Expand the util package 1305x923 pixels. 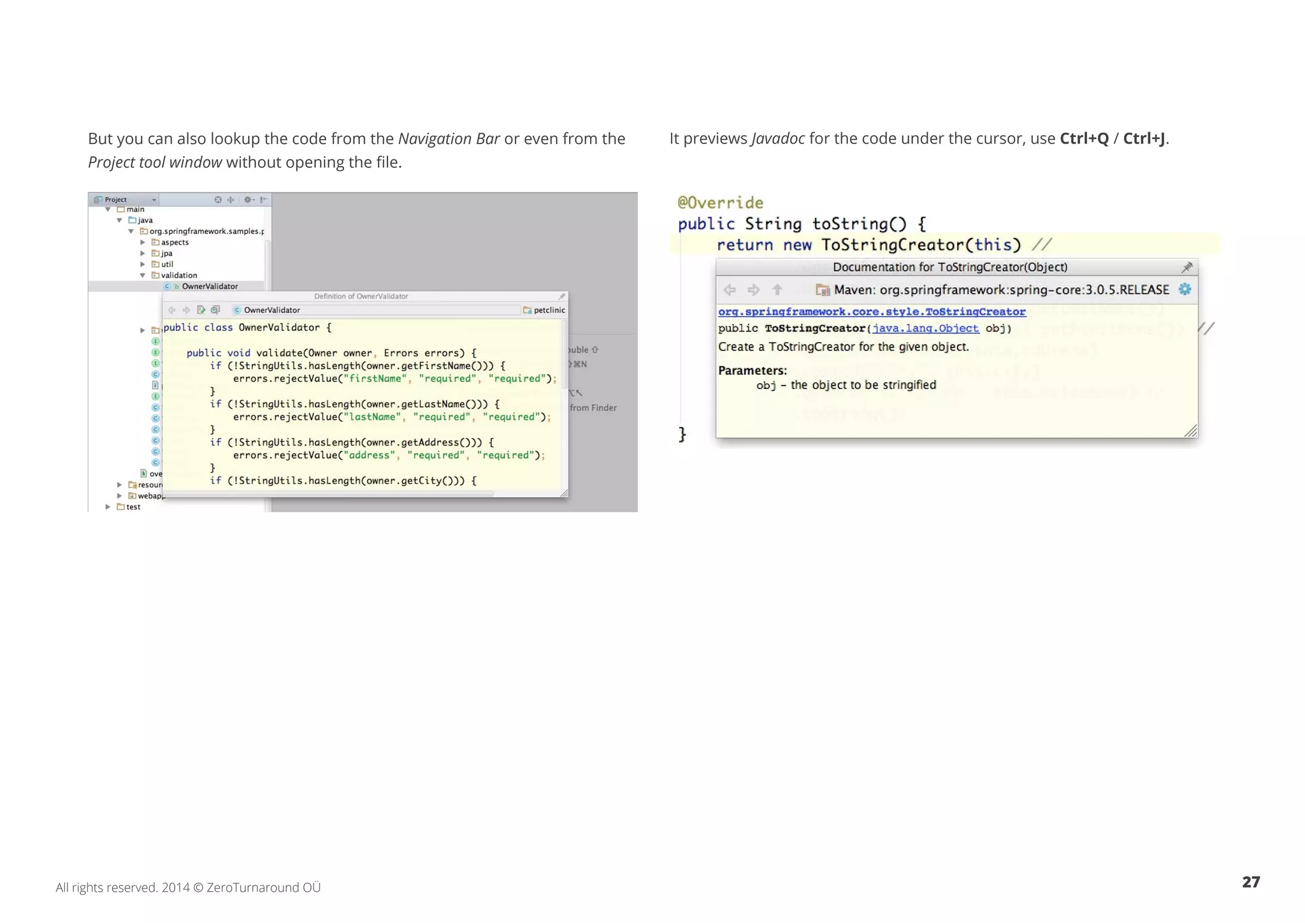coord(143,264)
